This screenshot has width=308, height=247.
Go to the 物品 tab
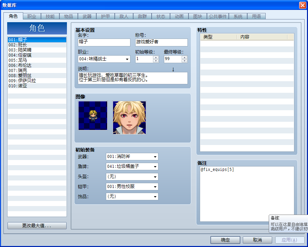pyautogui.click(x=69, y=16)
